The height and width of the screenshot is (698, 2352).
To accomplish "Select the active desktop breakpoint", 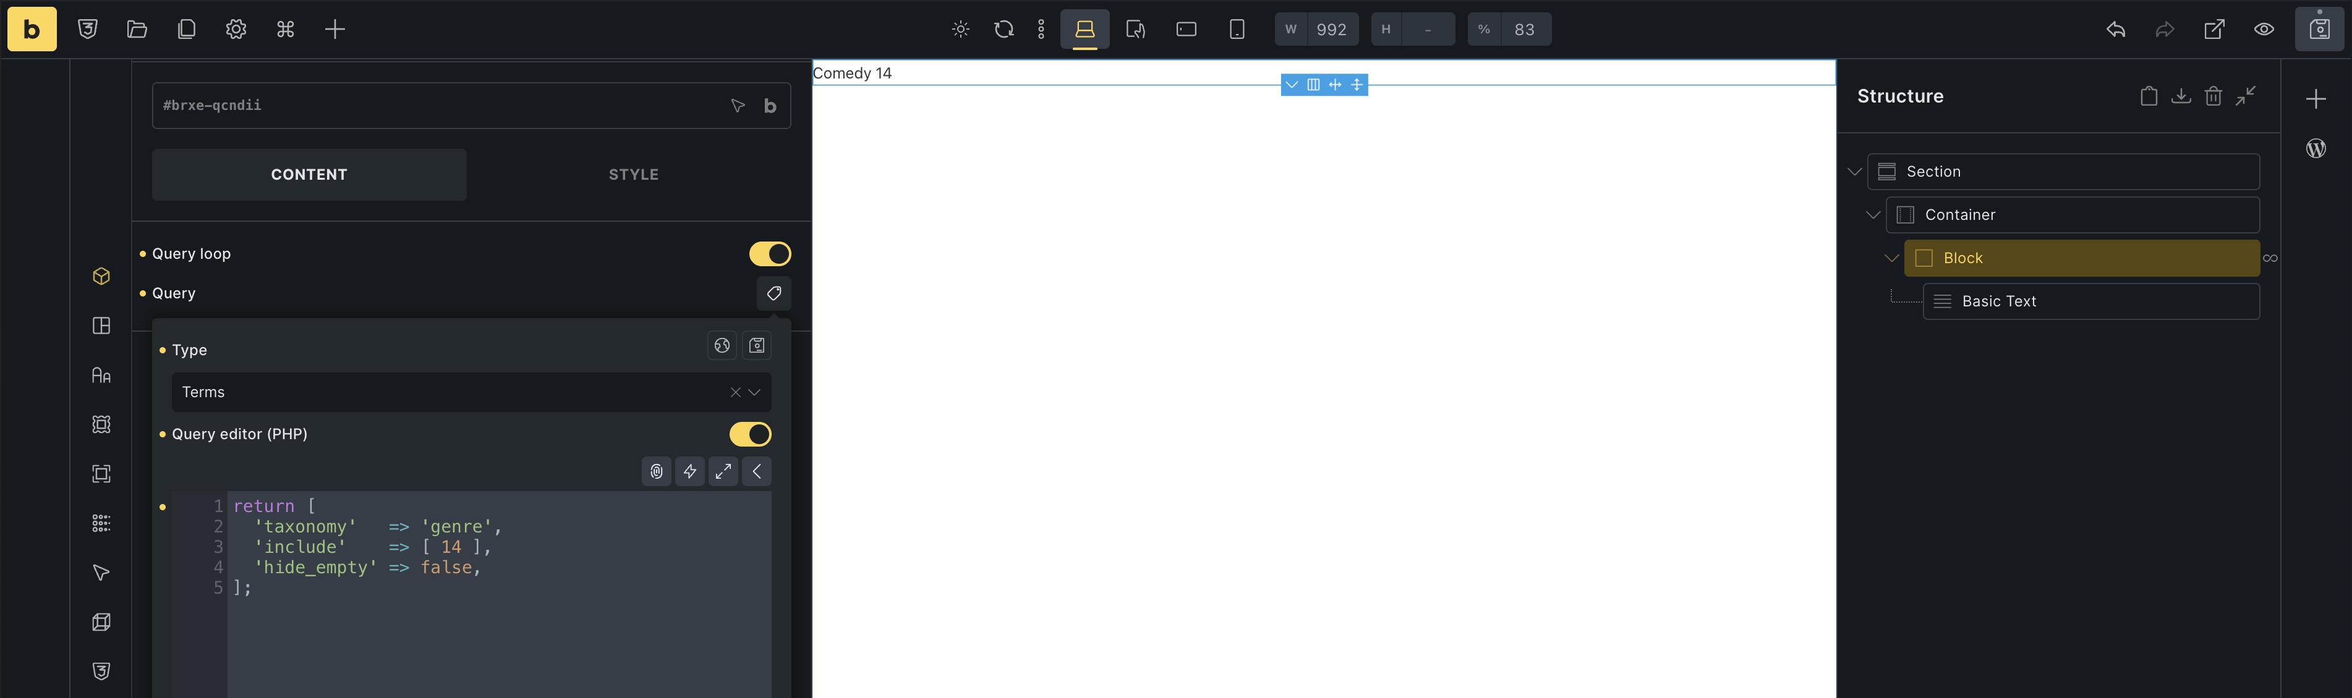I will [x=1084, y=29].
